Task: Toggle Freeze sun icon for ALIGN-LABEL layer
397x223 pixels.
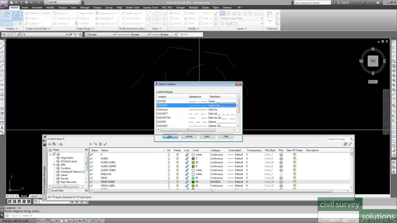Action: point(177,162)
